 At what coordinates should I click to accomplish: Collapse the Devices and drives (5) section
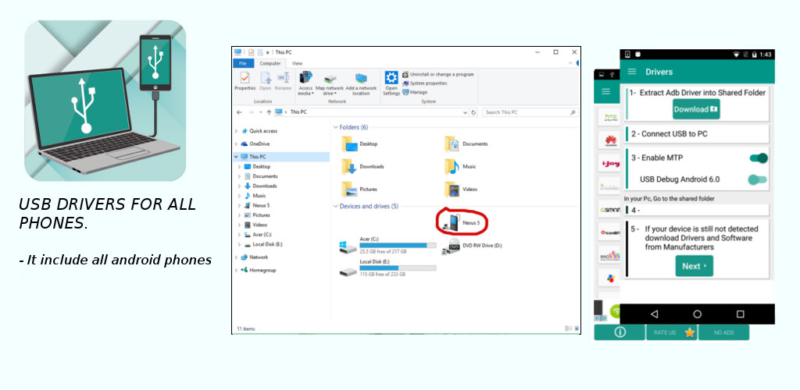[336, 206]
